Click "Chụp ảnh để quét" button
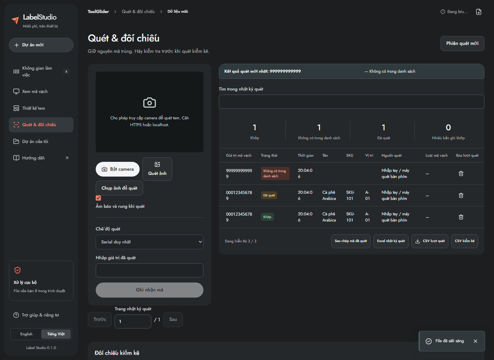Screen dimensions: 494x360 pyautogui.click(x=119, y=188)
